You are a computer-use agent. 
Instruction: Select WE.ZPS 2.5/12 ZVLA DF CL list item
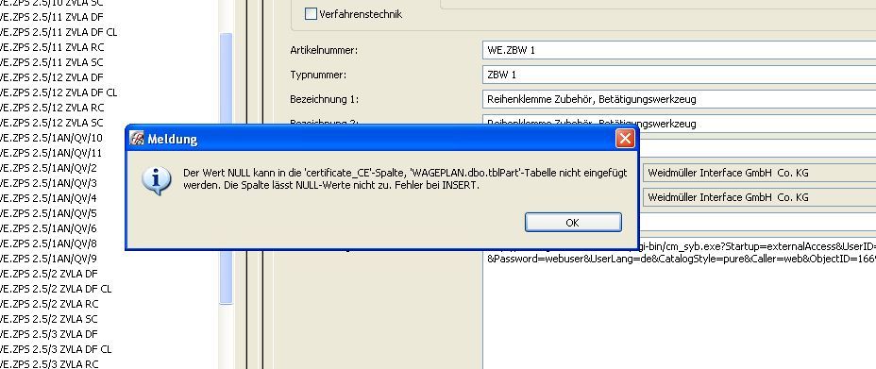[59, 92]
